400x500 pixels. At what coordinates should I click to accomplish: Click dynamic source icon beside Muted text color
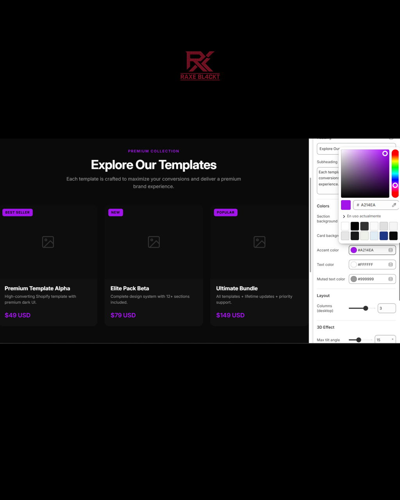pyautogui.click(x=390, y=279)
